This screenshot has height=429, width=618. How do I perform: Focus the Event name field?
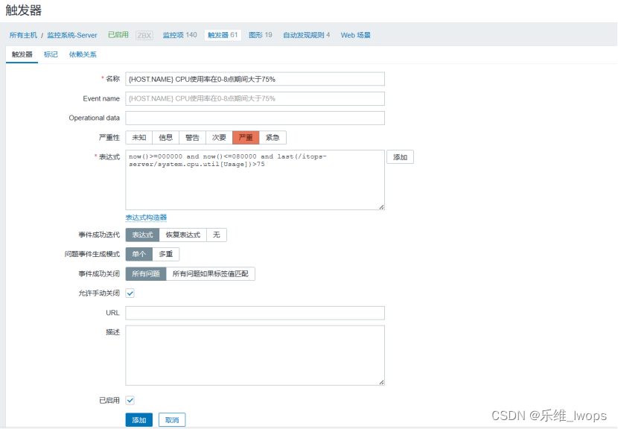coord(255,98)
